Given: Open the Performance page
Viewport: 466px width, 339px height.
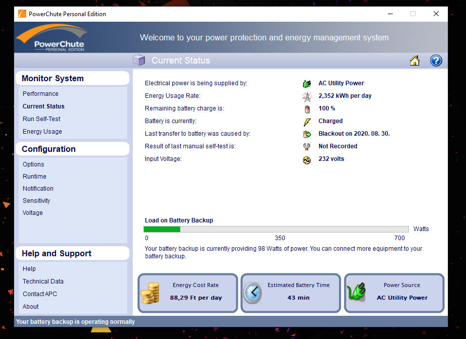Looking at the screenshot, I should [40, 94].
